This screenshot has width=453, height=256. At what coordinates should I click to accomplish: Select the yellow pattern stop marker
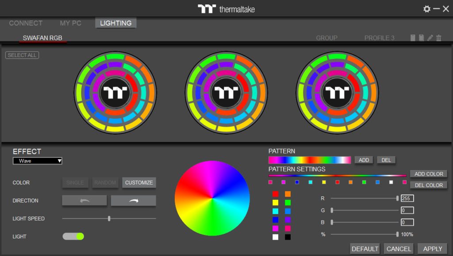point(324,182)
